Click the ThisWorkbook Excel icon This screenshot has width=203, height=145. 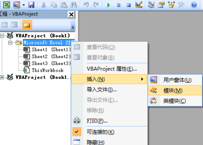pos(26,70)
